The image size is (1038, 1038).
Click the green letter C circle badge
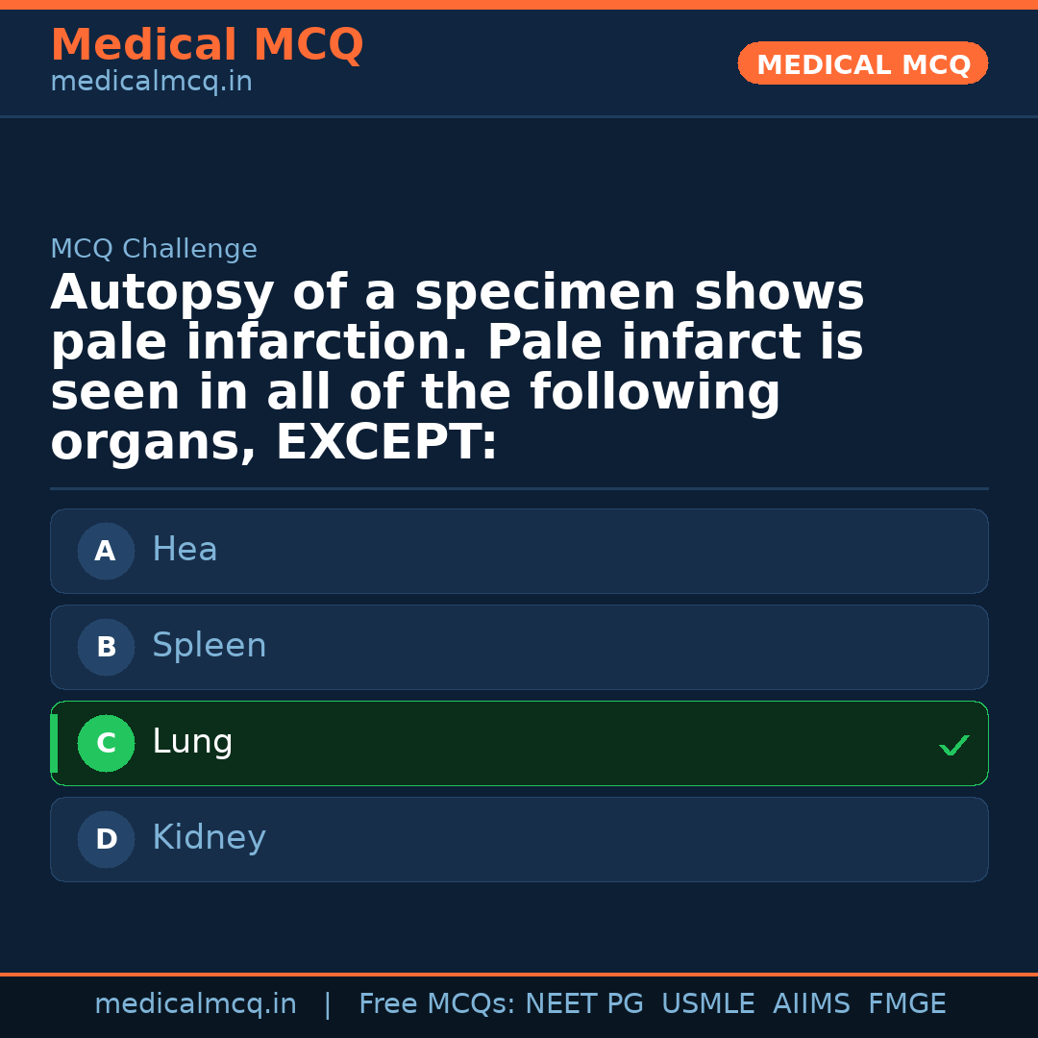(106, 744)
